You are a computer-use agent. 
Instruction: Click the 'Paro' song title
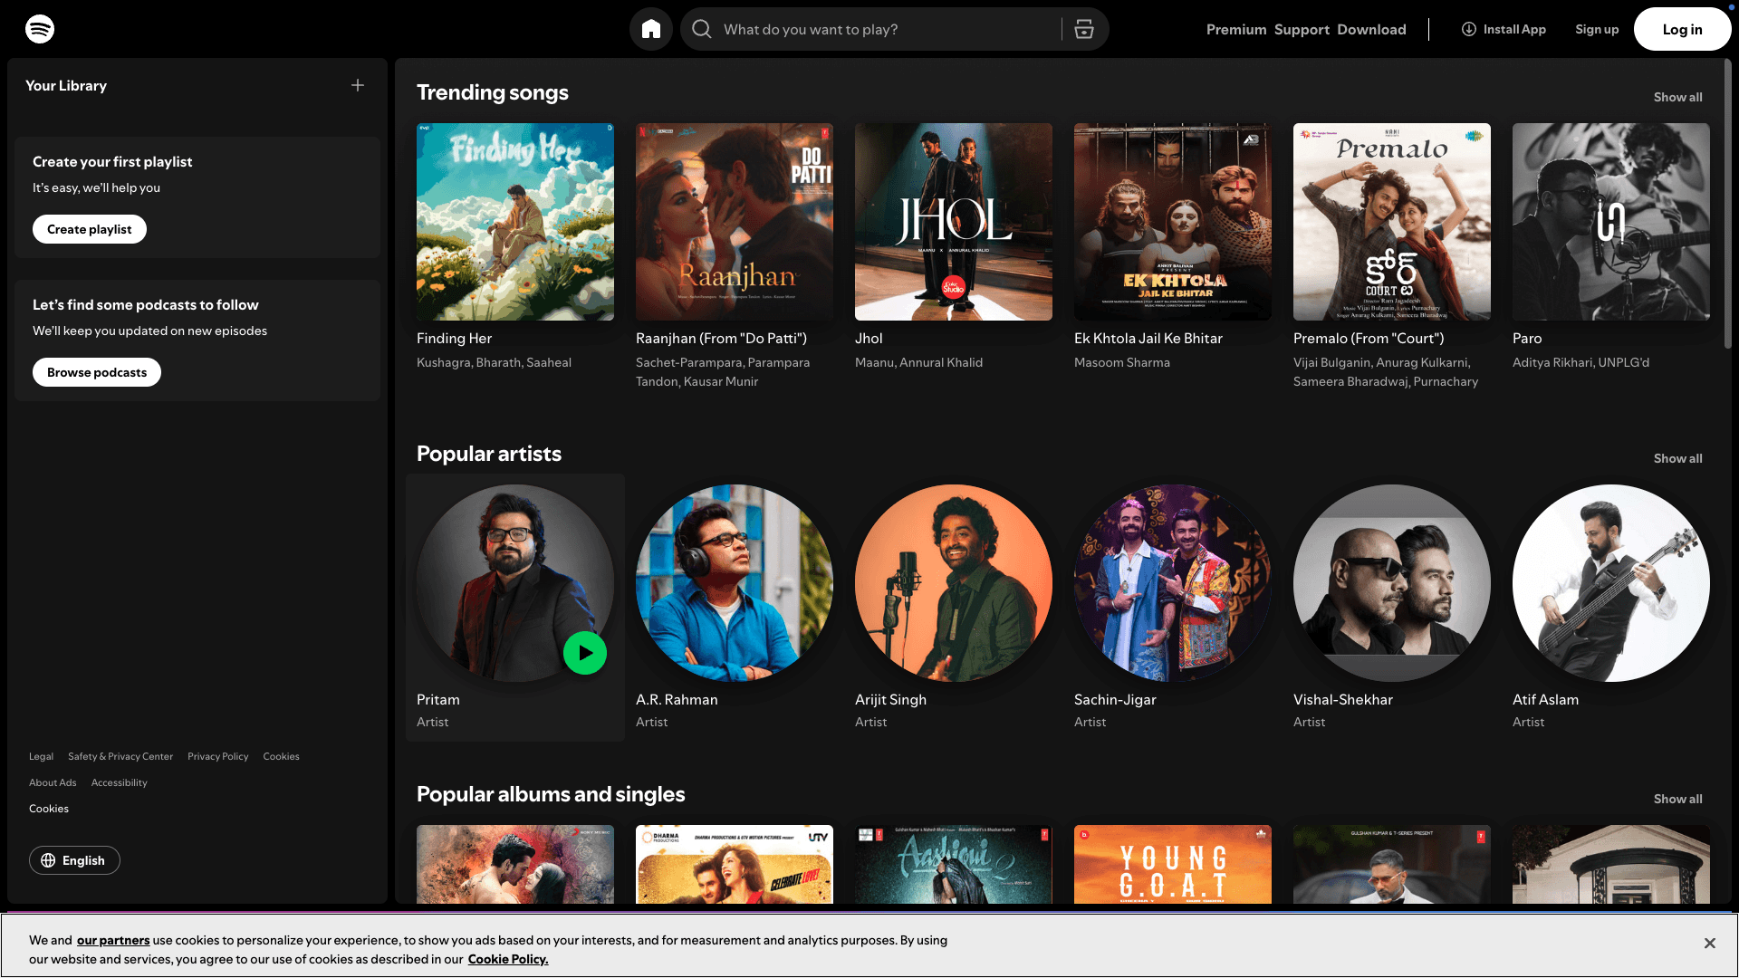pyautogui.click(x=1527, y=338)
